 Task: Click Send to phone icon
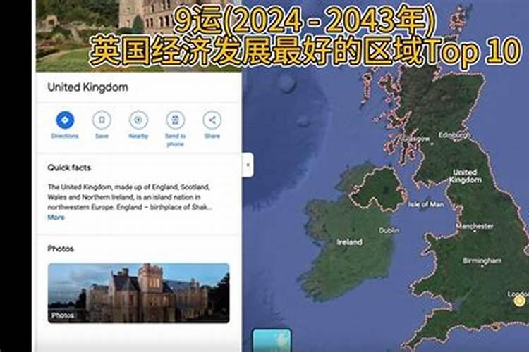pos(175,120)
